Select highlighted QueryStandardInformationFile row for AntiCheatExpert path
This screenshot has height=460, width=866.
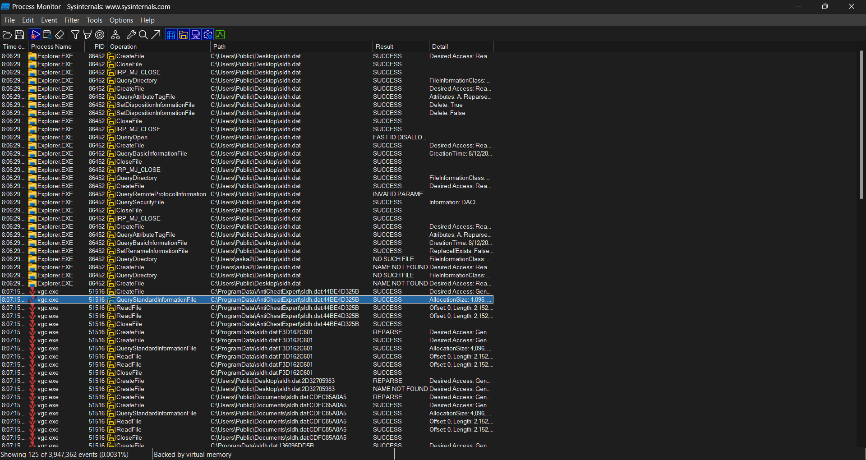pos(247,300)
